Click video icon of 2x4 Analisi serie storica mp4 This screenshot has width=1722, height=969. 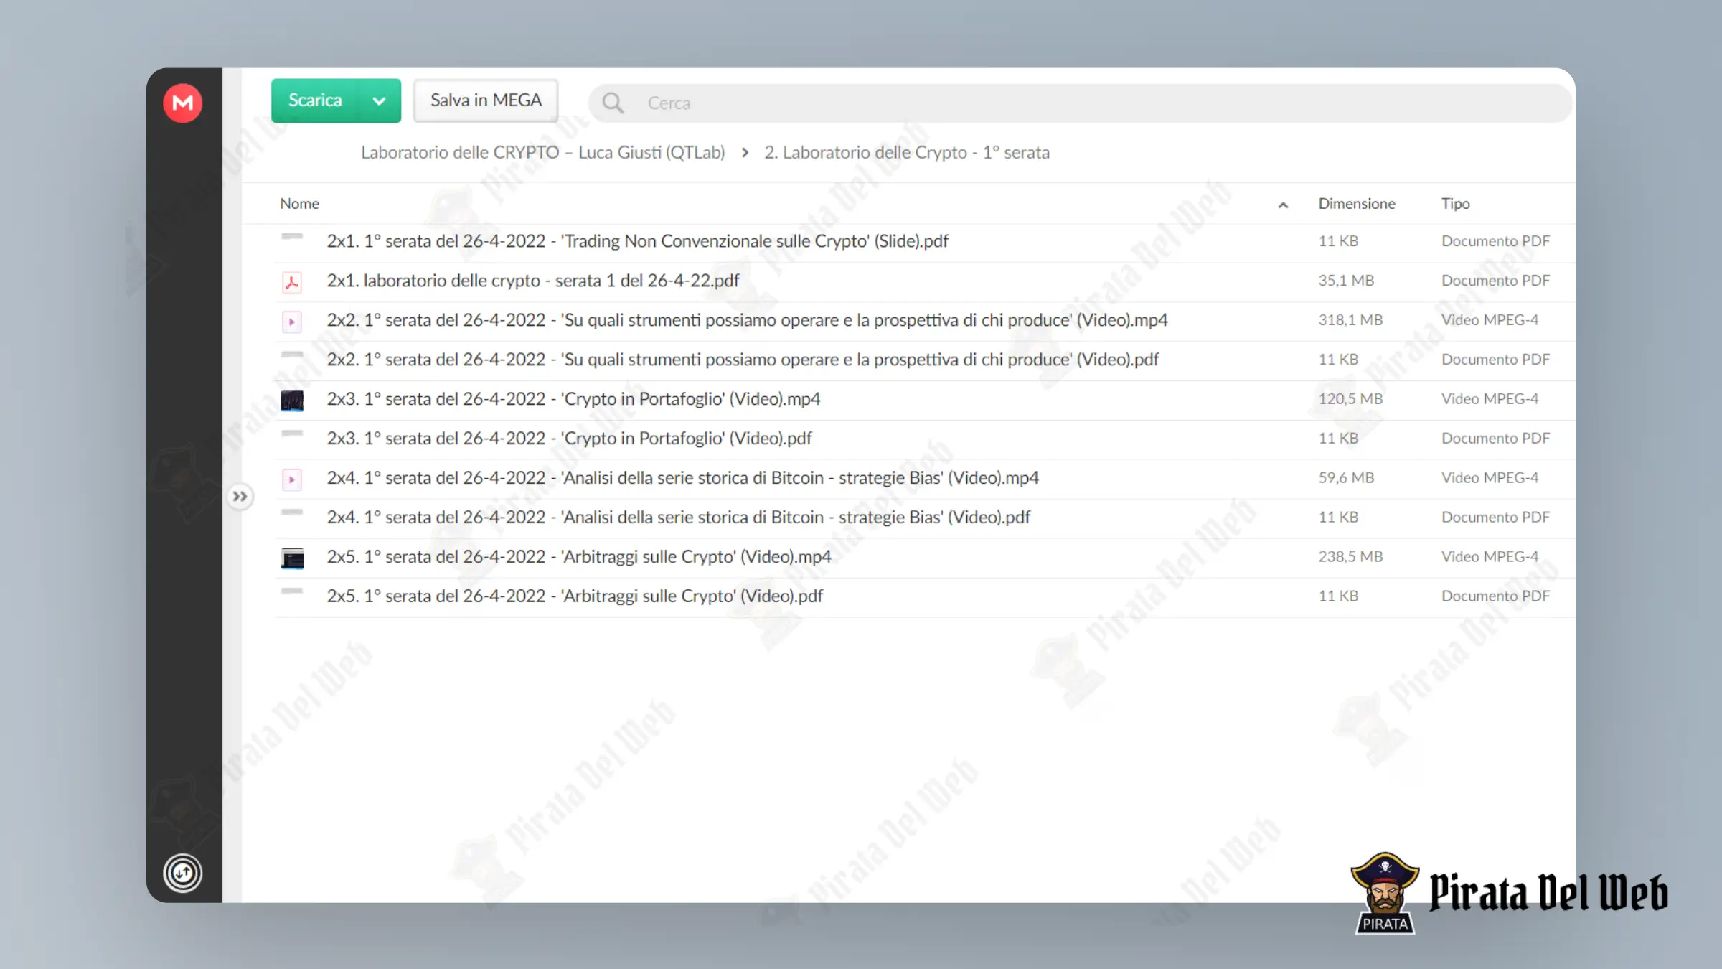pos(292,479)
